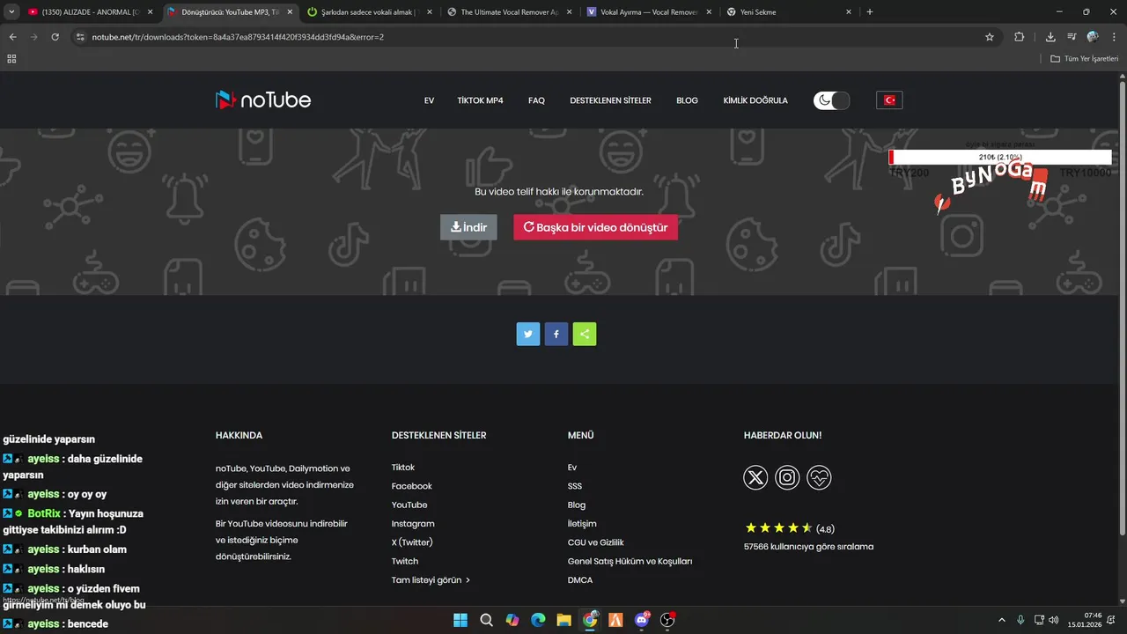Switch to Vokal Ayırma tab
Screen dimensions: 1127x634
(x=648, y=12)
